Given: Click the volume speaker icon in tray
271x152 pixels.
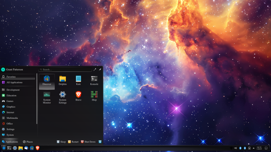Looking at the screenshot, I should pos(236,148).
